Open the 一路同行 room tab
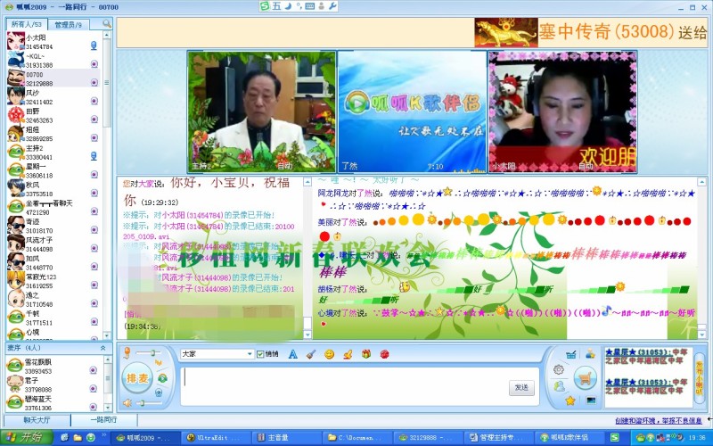Image resolution: width=713 pixels, height=446 pixels. [103, 419]
